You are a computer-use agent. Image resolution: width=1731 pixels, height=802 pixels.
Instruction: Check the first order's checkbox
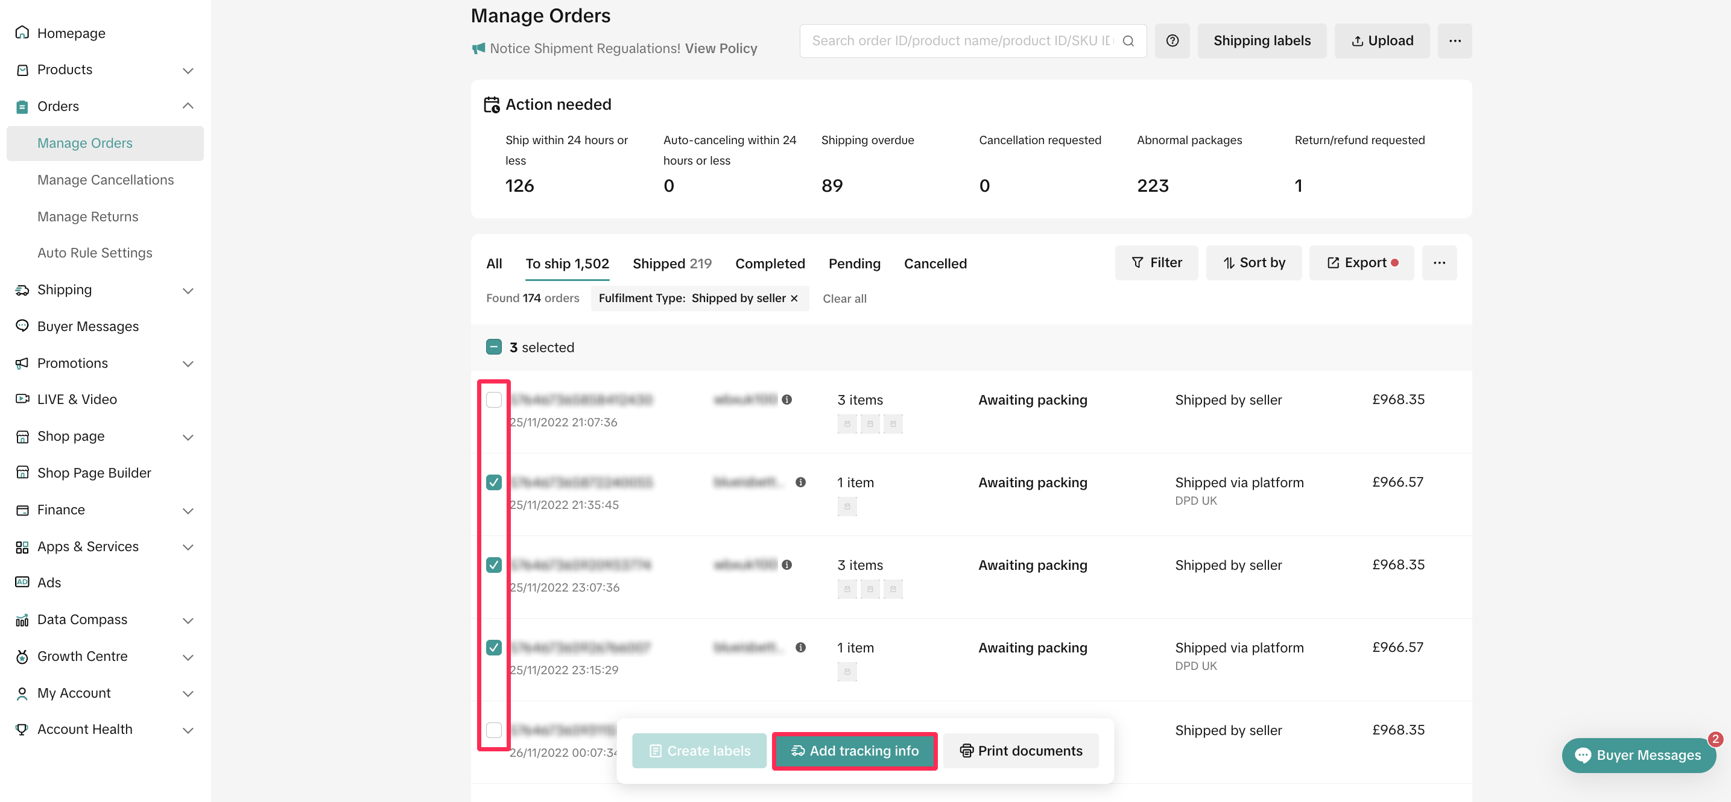[x=494, y=400]
